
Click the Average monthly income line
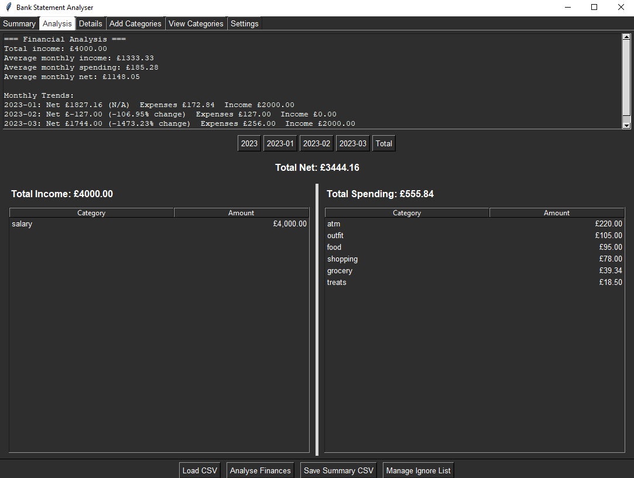(x=79, y=58)
